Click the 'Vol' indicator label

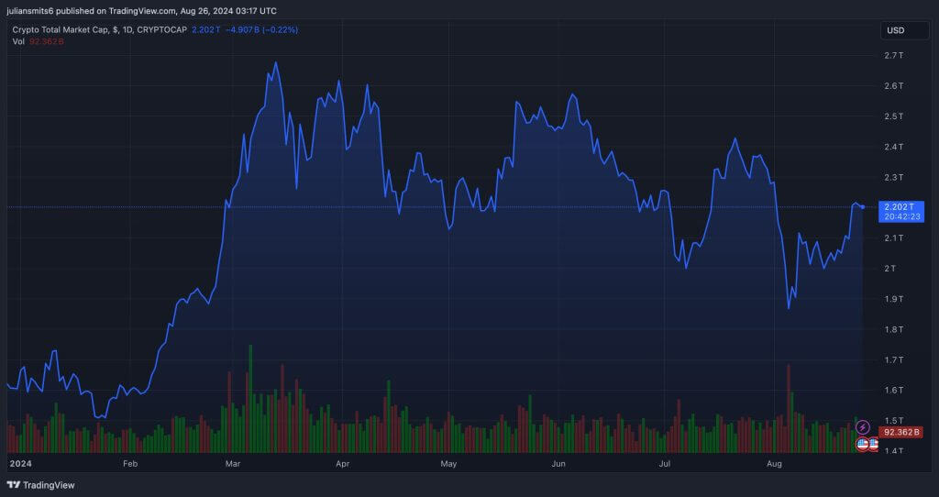18,41
